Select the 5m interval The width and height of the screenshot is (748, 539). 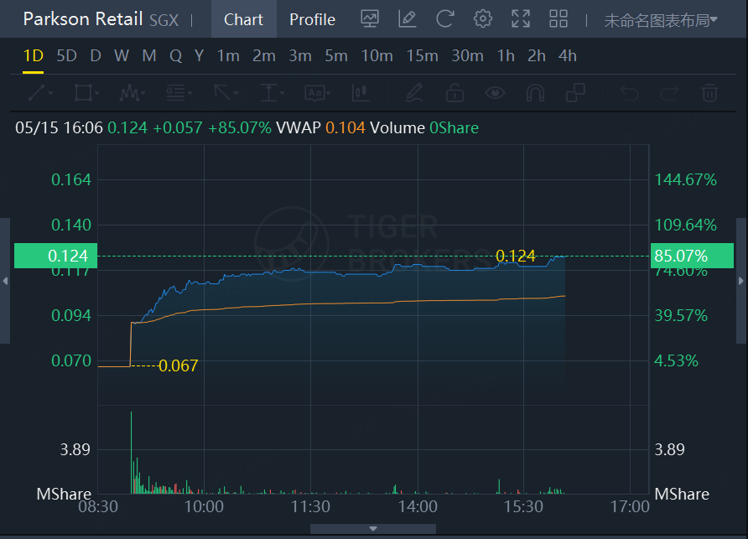(336, 56)
